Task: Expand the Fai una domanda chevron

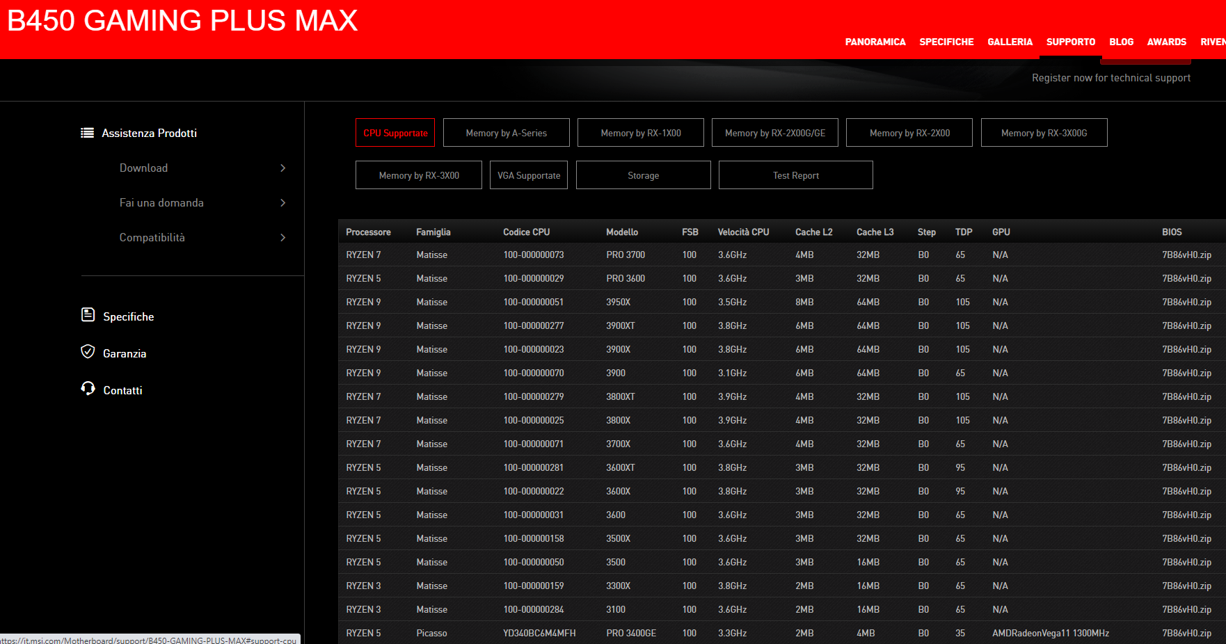Action: pos(282,202)
